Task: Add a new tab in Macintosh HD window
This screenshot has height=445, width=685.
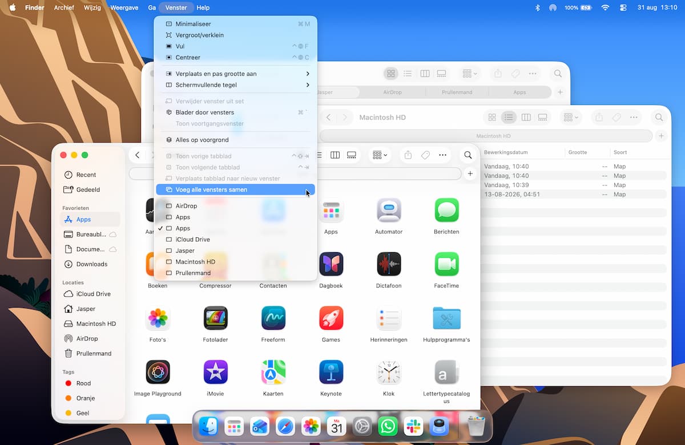Action: pos(661,136)
